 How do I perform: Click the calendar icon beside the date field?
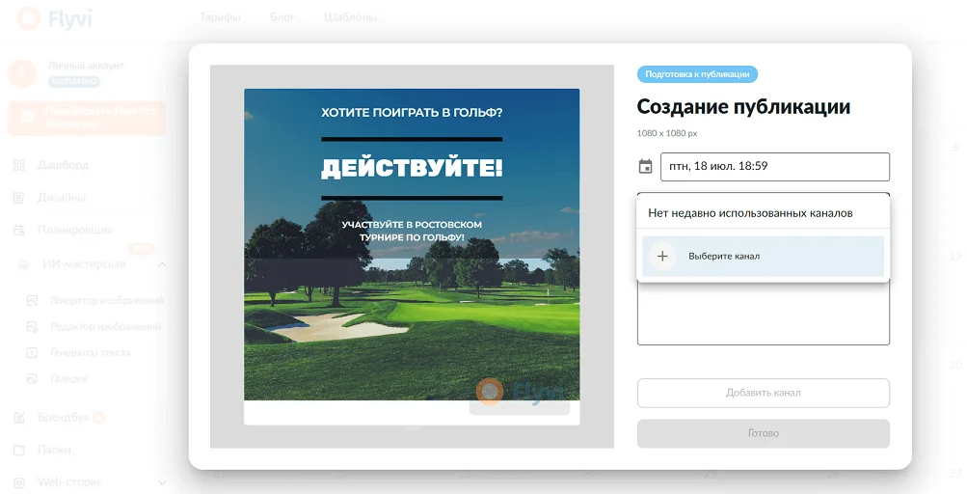[646, 167]
